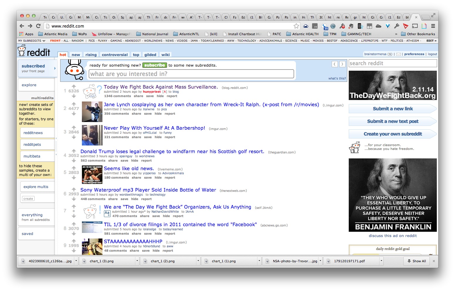Close the downloads bar
455x291 pixels.
click(x=434, y=261)
